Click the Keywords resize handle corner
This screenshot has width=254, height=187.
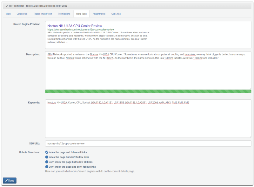coord(250,137)
